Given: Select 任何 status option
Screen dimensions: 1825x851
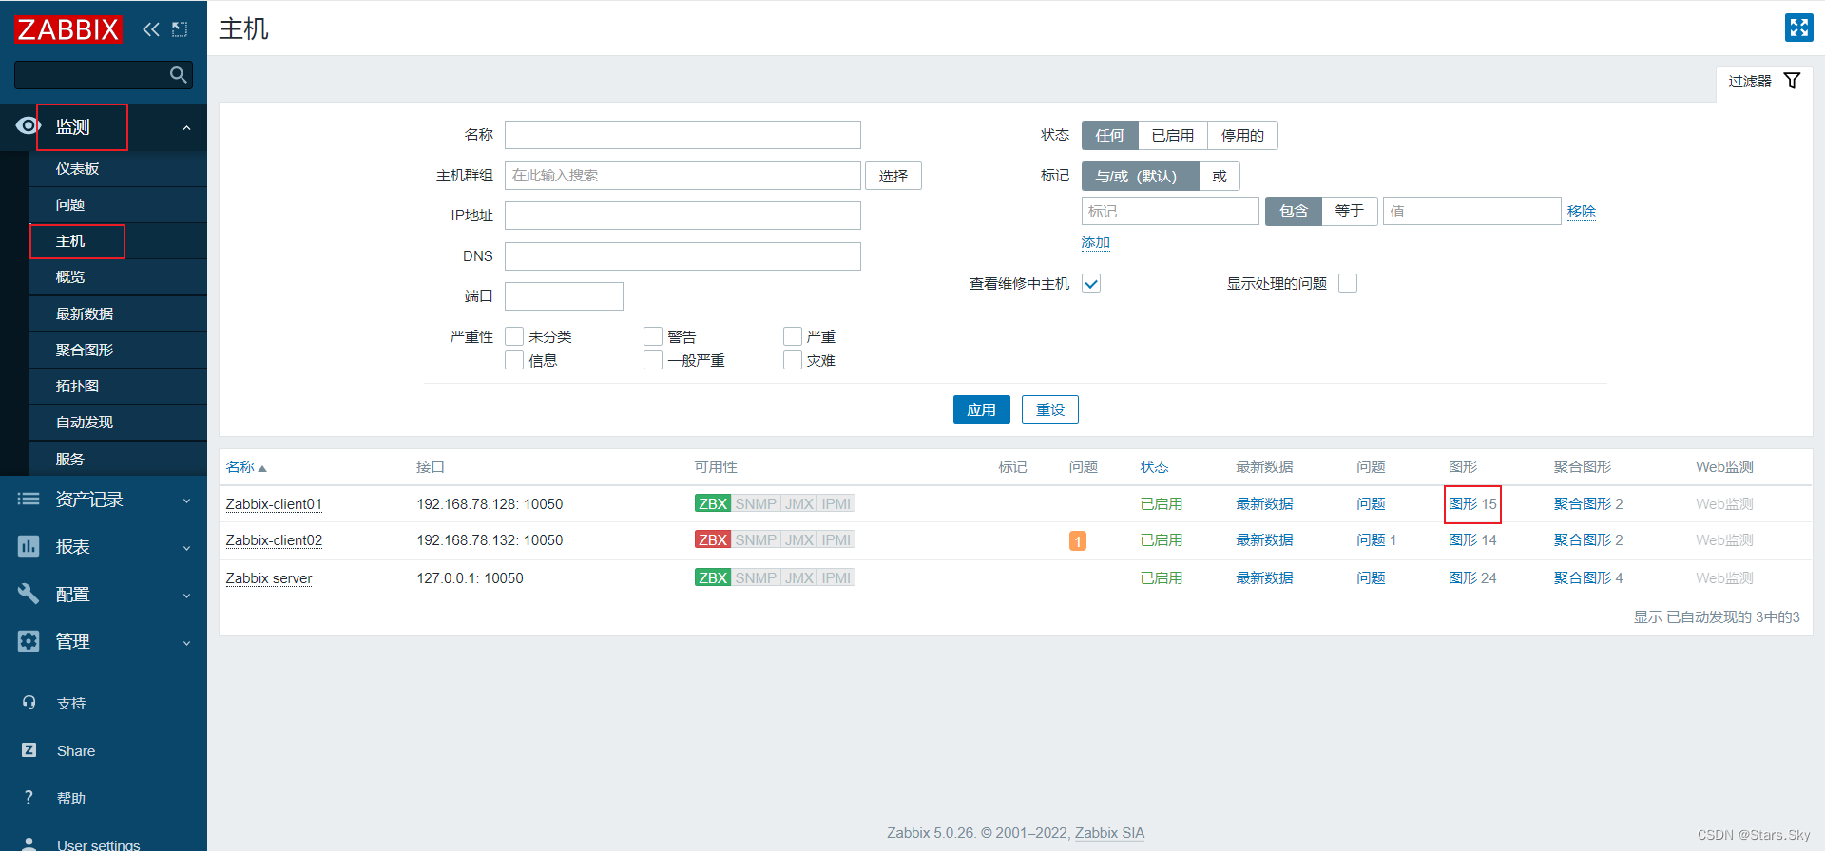Looking at the screenshot, I should point(1109,135).
